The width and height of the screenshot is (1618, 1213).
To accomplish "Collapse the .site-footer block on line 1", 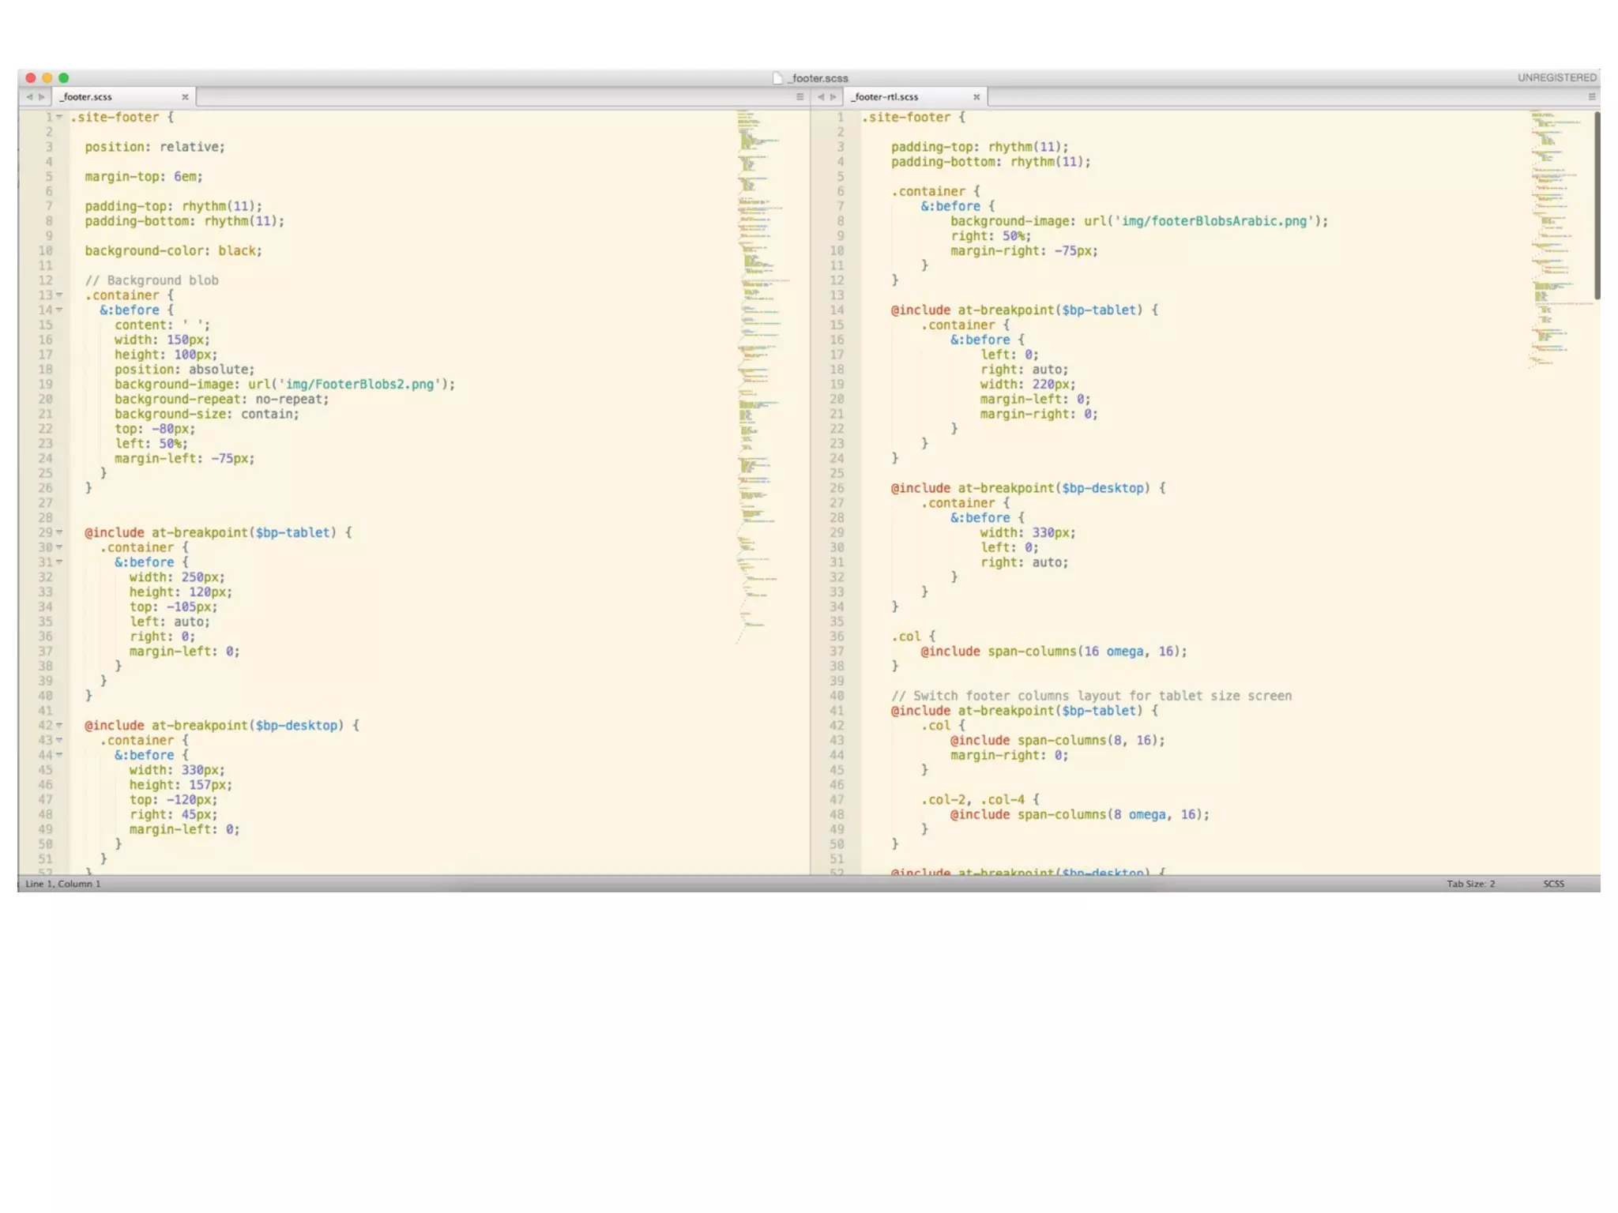I will coord(59,117).
